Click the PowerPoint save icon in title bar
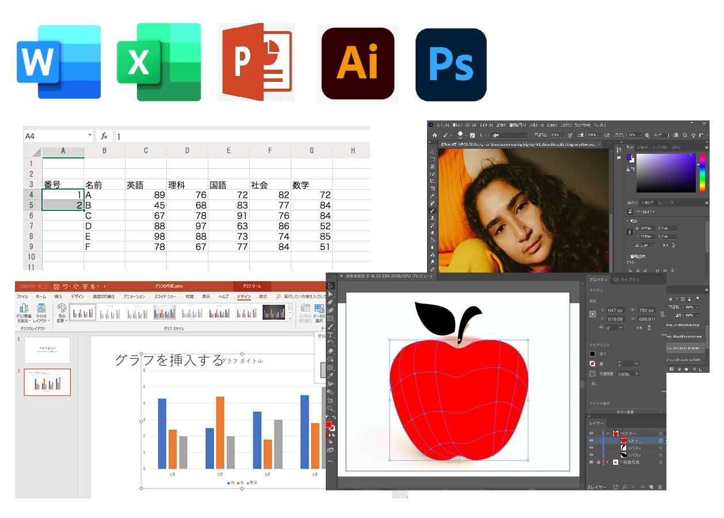This screenshot has height=518, width=724. click(56, 286)
